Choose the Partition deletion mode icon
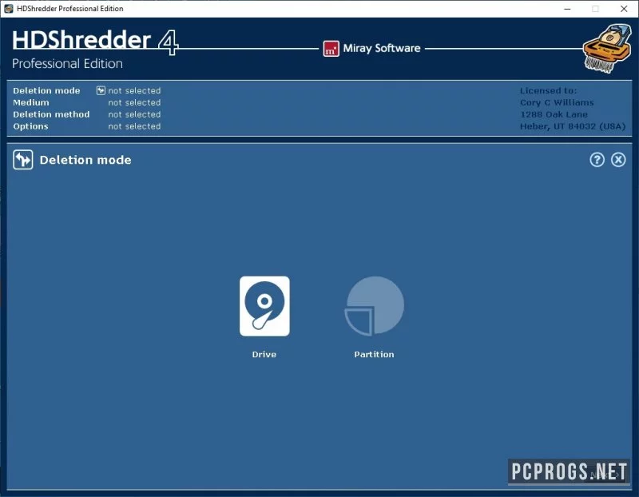The height and width of the screenshot is (497, 639). click(x=374, y=306)
